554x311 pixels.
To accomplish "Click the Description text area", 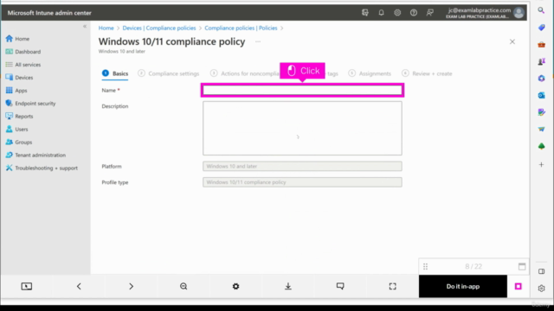I will (302, 129).
